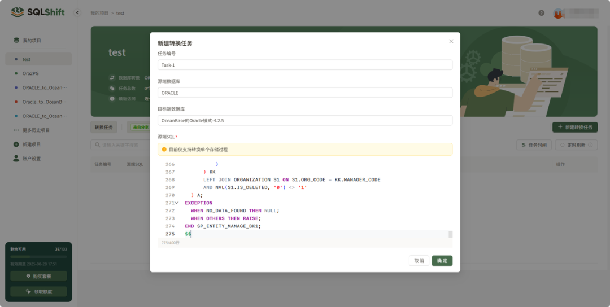Click the person icon beside 账户设置
This screenshot has height=307, width=610.
click(x=16, y=158)
